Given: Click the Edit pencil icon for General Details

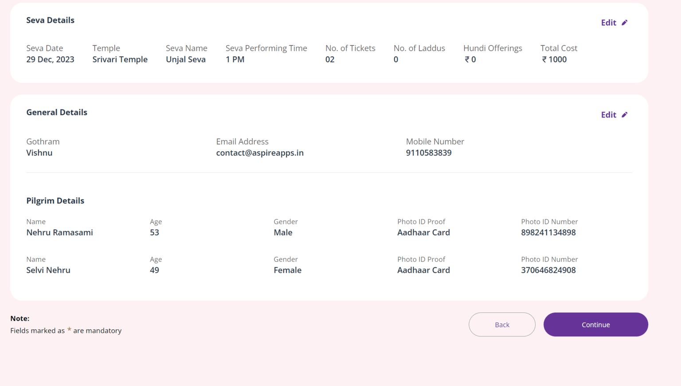Looking at the screenshot, I should 625,114.
